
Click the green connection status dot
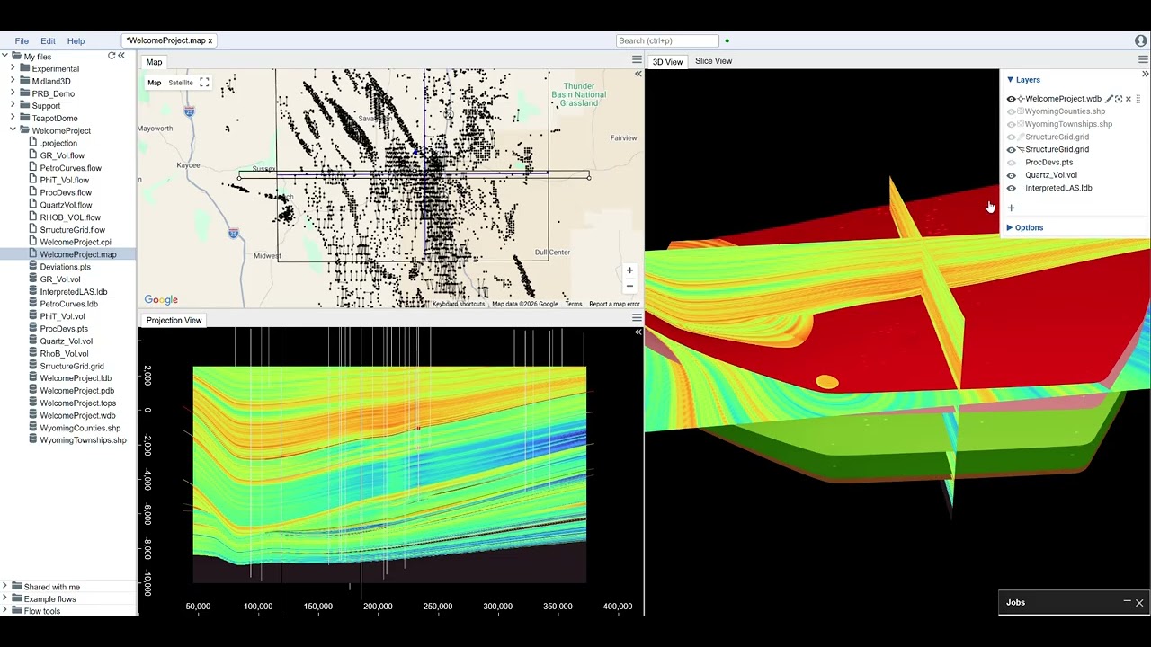tap(727, 40)
